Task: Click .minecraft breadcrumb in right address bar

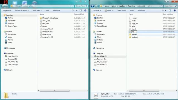Action: coord(141,6)
